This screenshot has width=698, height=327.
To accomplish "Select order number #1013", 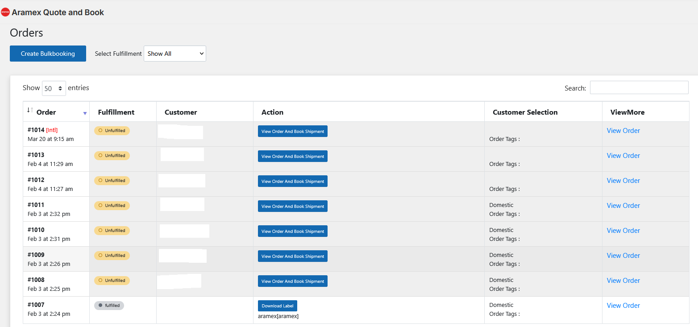I will tap(36, 155).
